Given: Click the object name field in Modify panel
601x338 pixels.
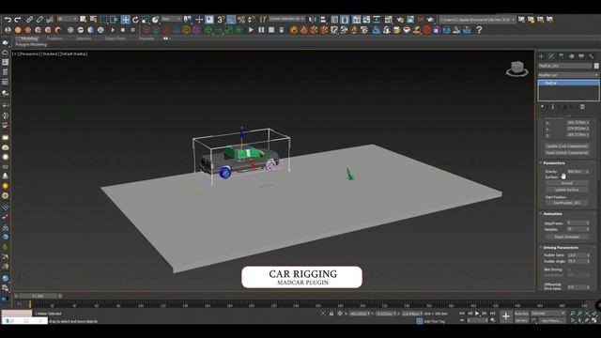Looking at the screenshot, I should click(x=565, y=66).
